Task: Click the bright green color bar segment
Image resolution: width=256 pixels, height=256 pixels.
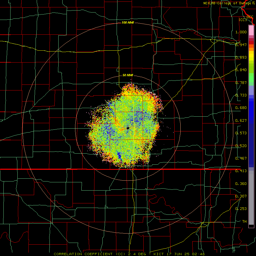Action: click(251, 78)
